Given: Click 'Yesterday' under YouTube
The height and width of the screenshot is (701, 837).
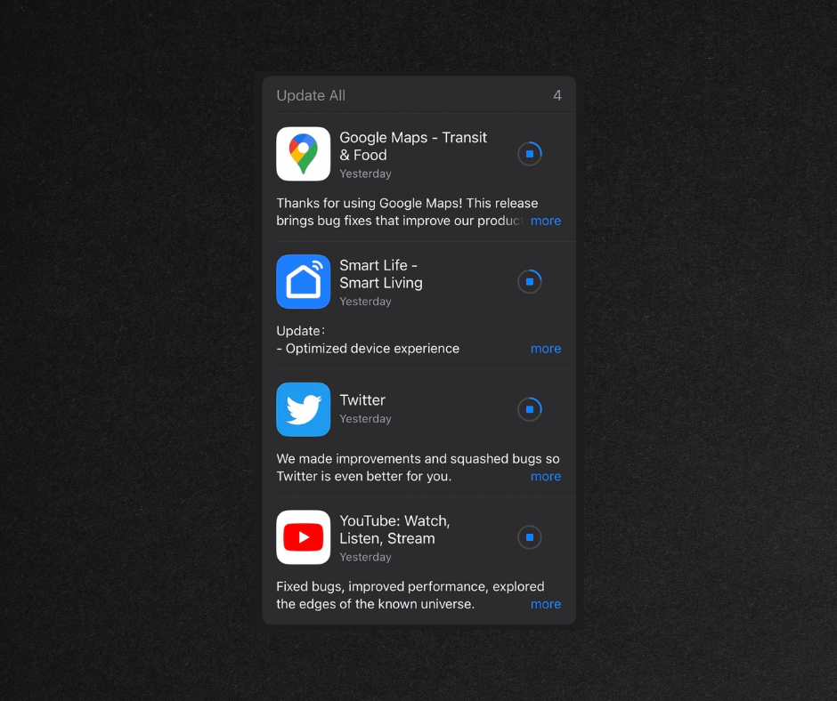Looking at the screenshot, I should [x=366, y=557].
